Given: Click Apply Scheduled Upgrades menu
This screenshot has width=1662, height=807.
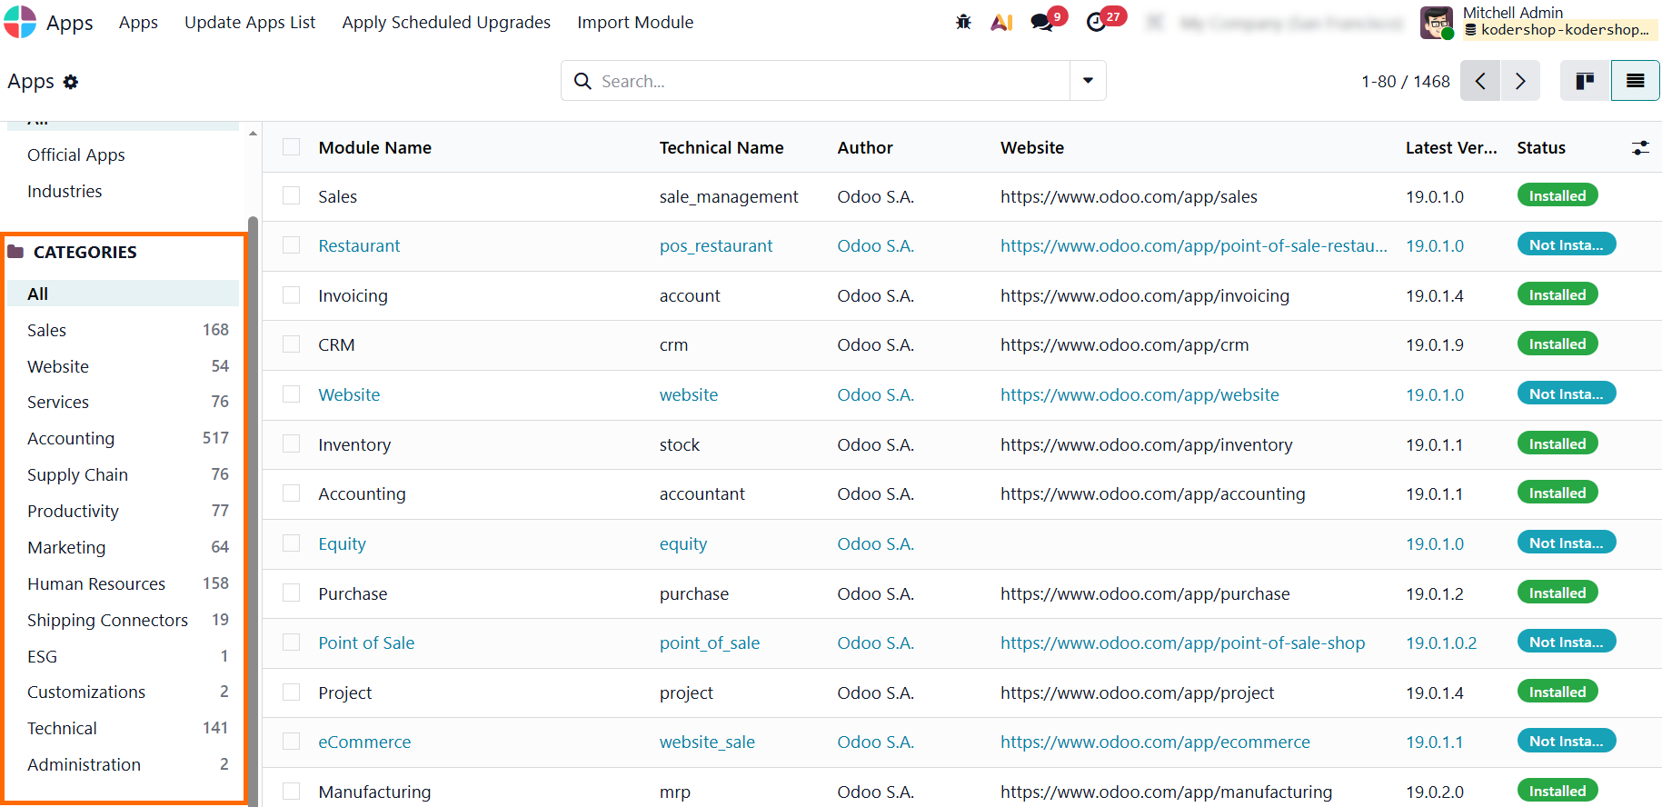Looking at the screenshot, I should tap(446, 22).
